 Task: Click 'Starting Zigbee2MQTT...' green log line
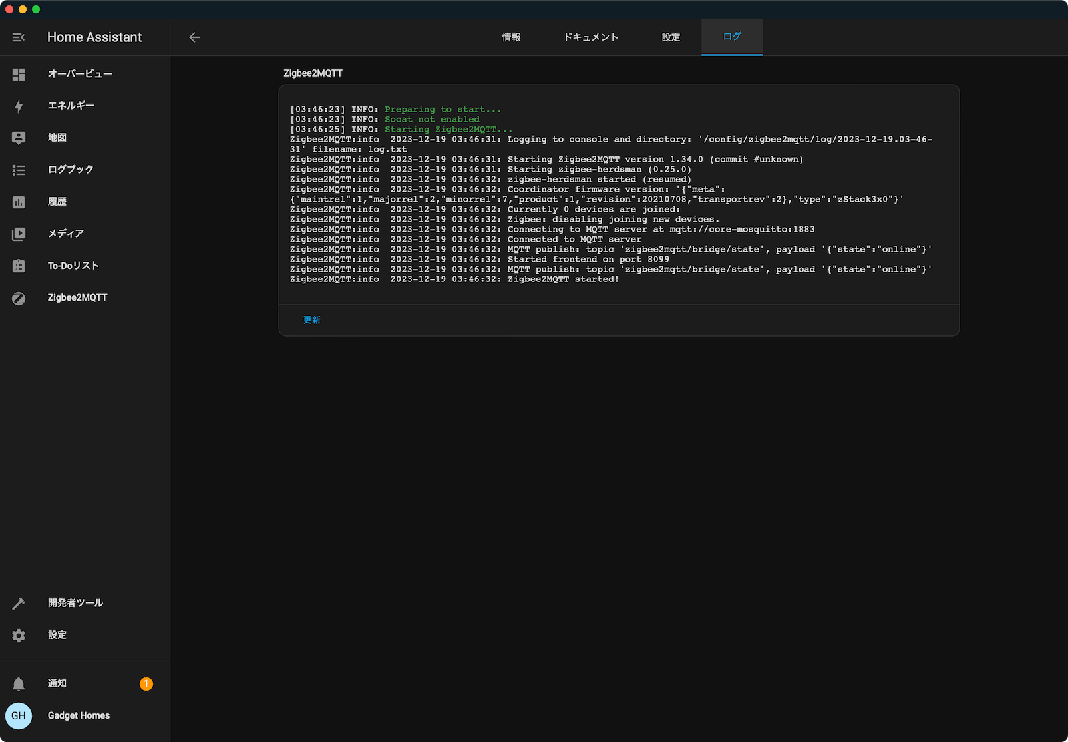tap(448, 130)
